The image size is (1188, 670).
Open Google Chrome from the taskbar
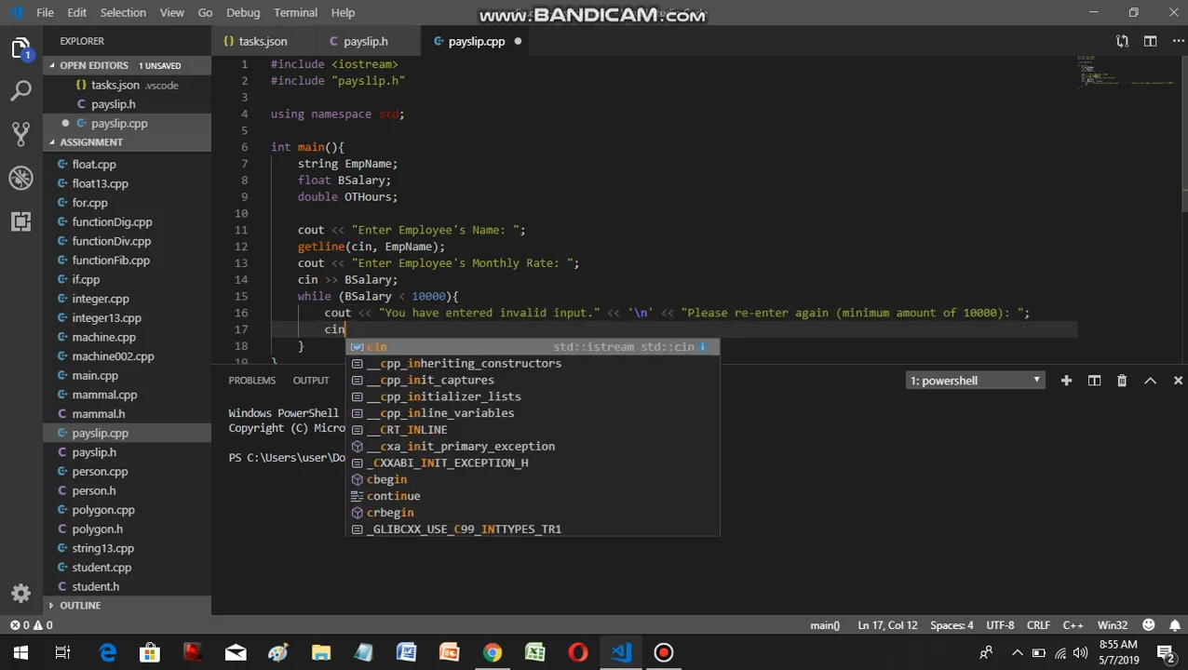coord(492,652)
